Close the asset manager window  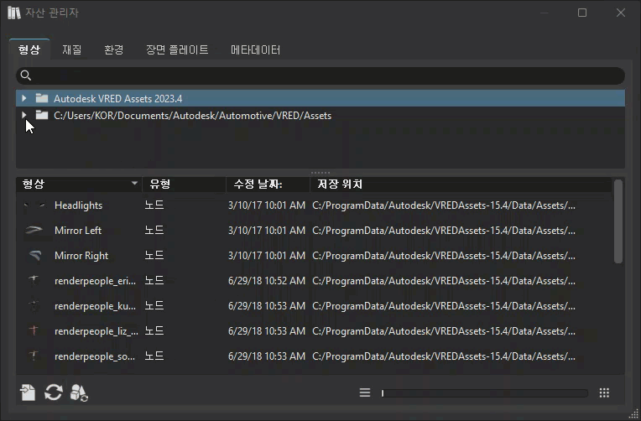(621, 13)
